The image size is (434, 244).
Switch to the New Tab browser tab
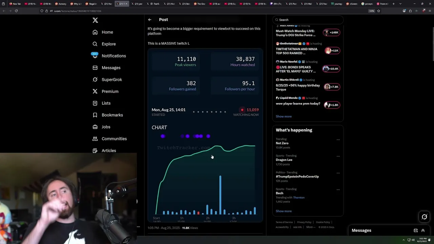click(15, 4)
